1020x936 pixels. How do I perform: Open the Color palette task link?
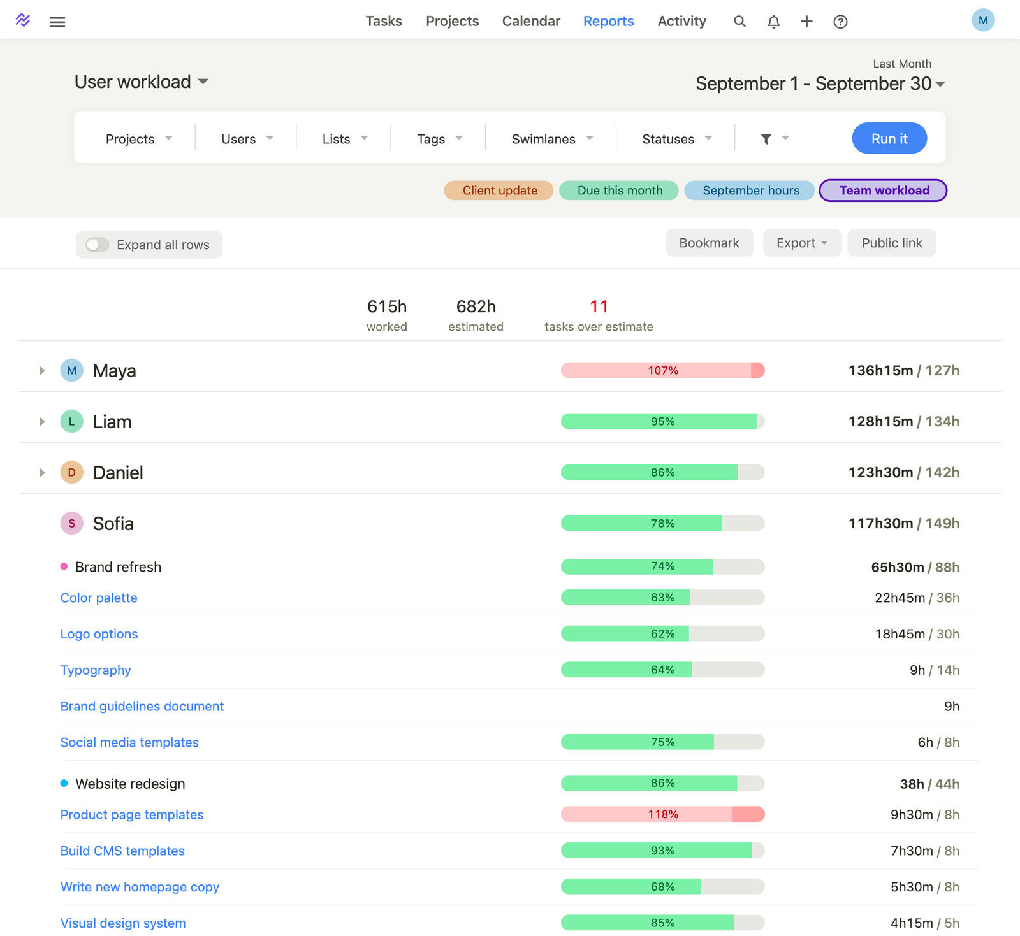[x=99, y=598]
